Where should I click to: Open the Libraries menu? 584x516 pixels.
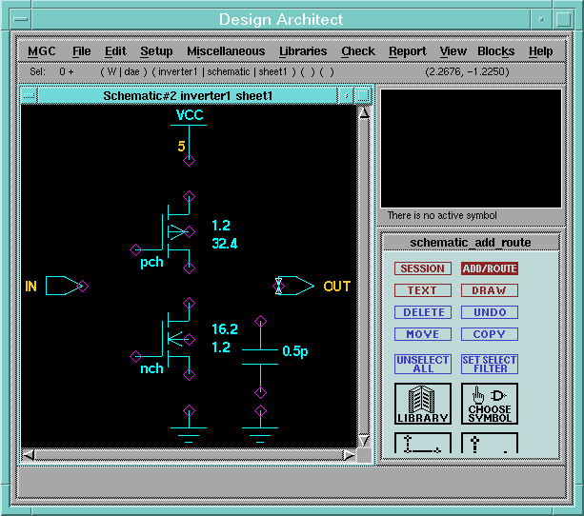[x=303, y=51]
